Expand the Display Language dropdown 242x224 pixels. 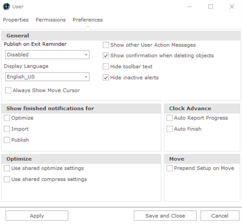pyautogui.click(x=47, y=76)
